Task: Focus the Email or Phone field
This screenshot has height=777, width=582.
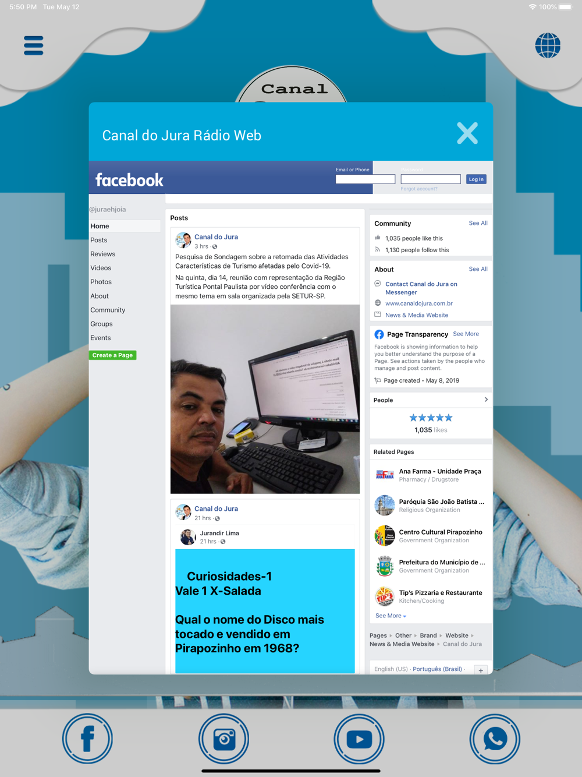Action: (x=365, y=179)
